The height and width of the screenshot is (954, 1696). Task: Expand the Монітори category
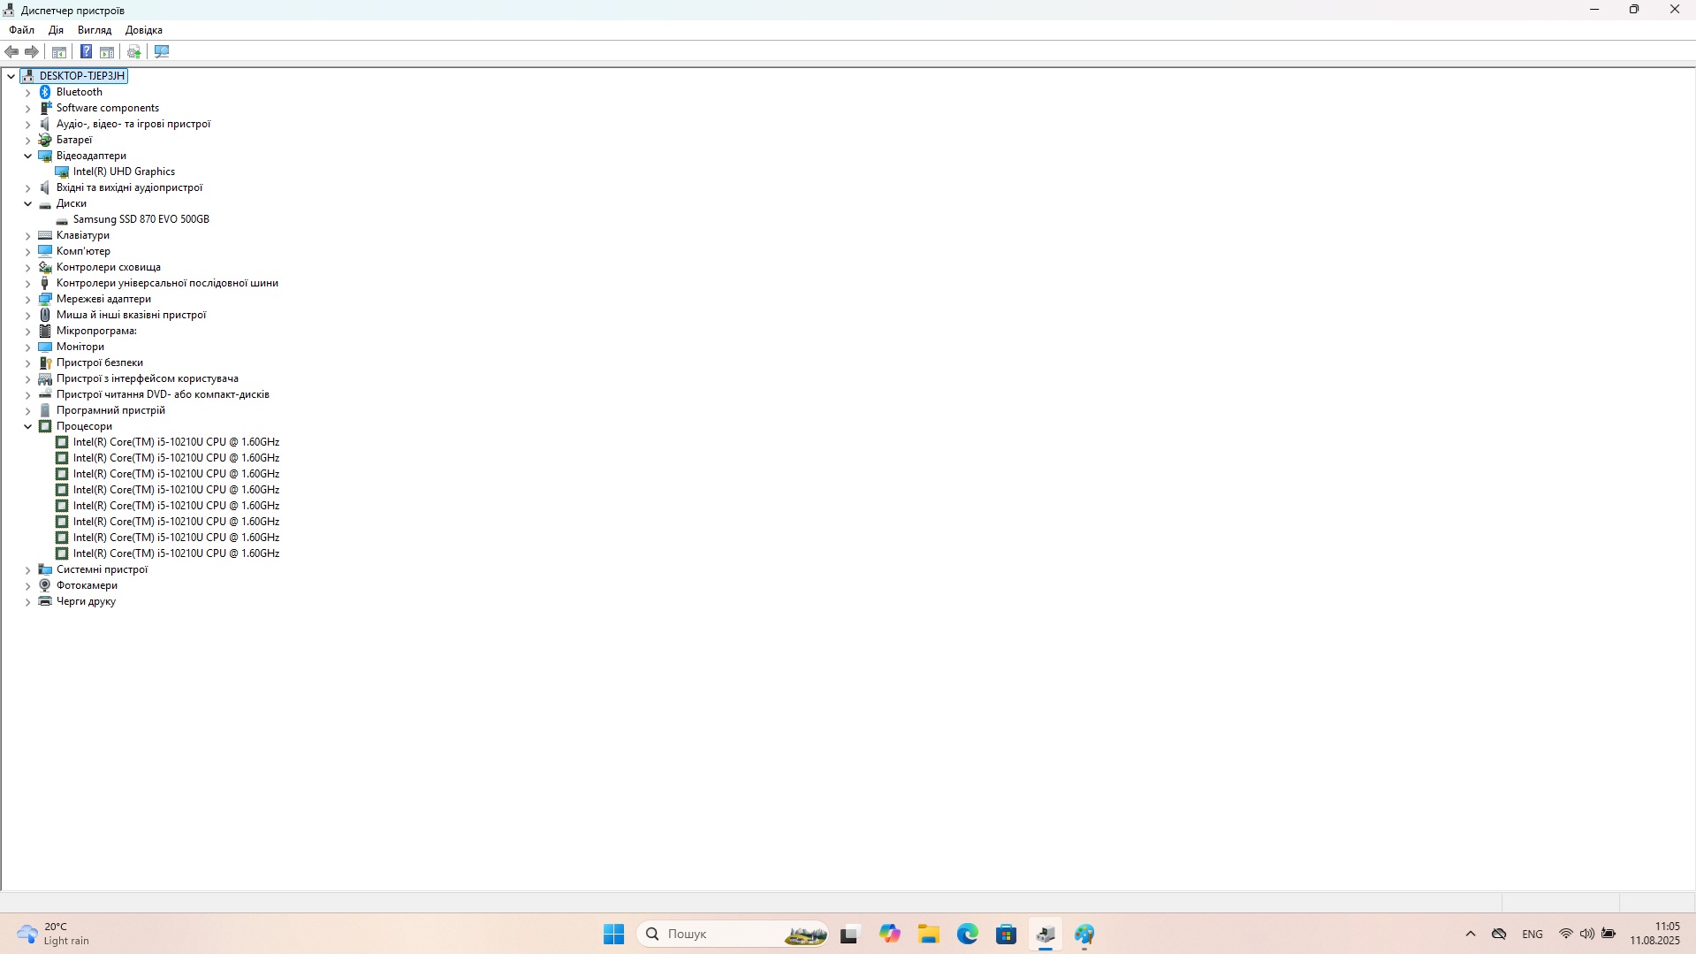[27, 347]
